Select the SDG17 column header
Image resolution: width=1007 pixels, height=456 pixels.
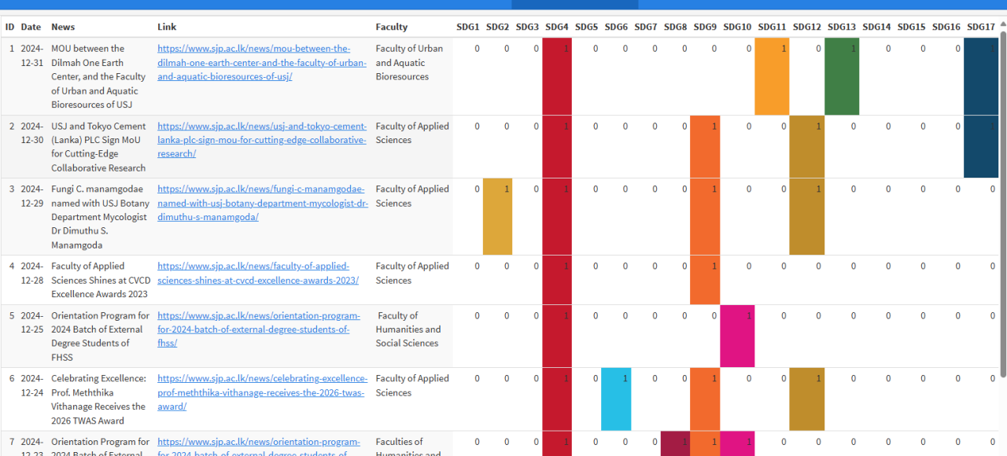tap(981, 27)
